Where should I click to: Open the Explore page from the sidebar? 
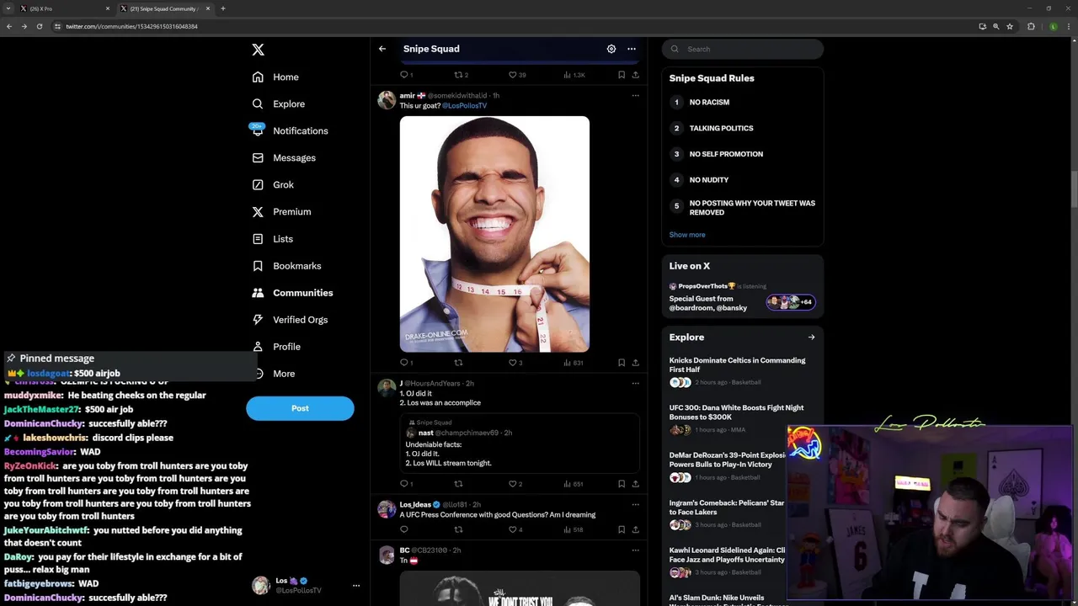279,104
